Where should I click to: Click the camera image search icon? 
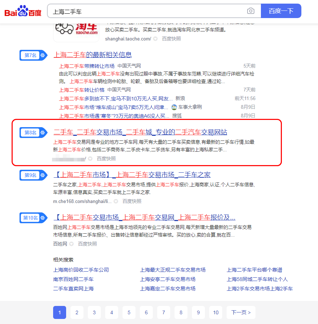point(250,11)
